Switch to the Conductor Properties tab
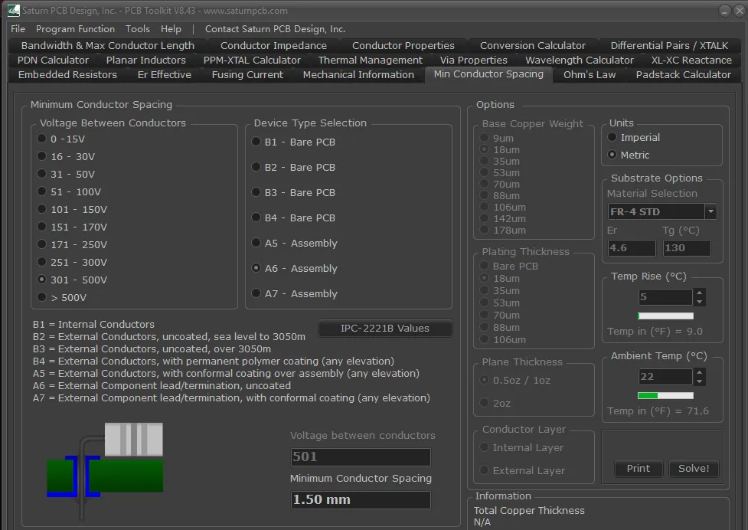748x530 pixels. pos(403,45)
